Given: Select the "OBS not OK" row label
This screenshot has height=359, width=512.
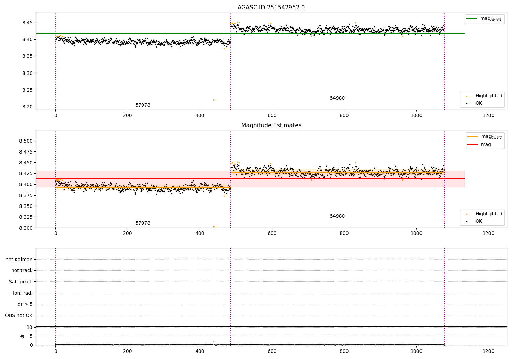Looking at the screenshot, I should [19, 315].
